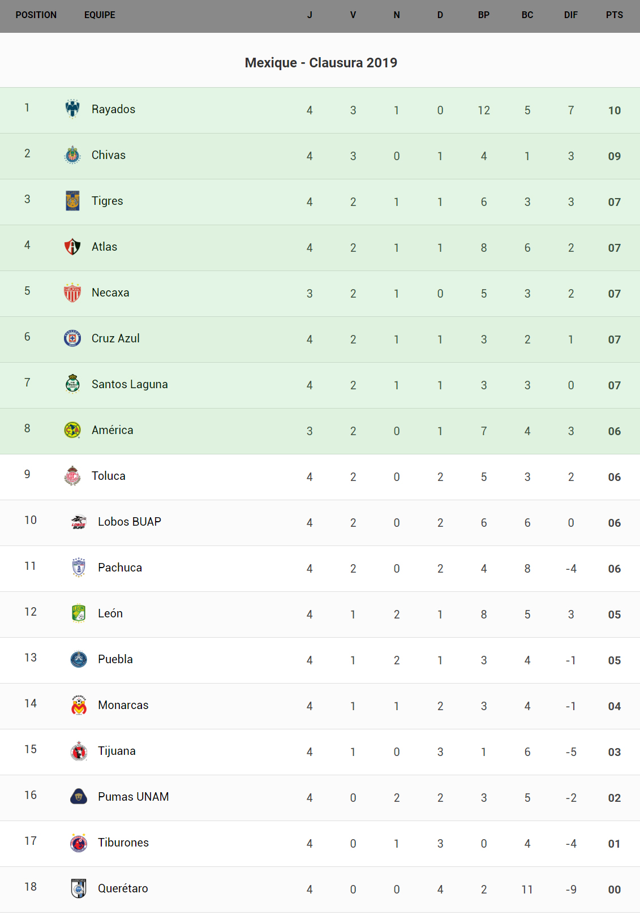Click the DIF column header
The image size is (640, 915).
point(570,15)
